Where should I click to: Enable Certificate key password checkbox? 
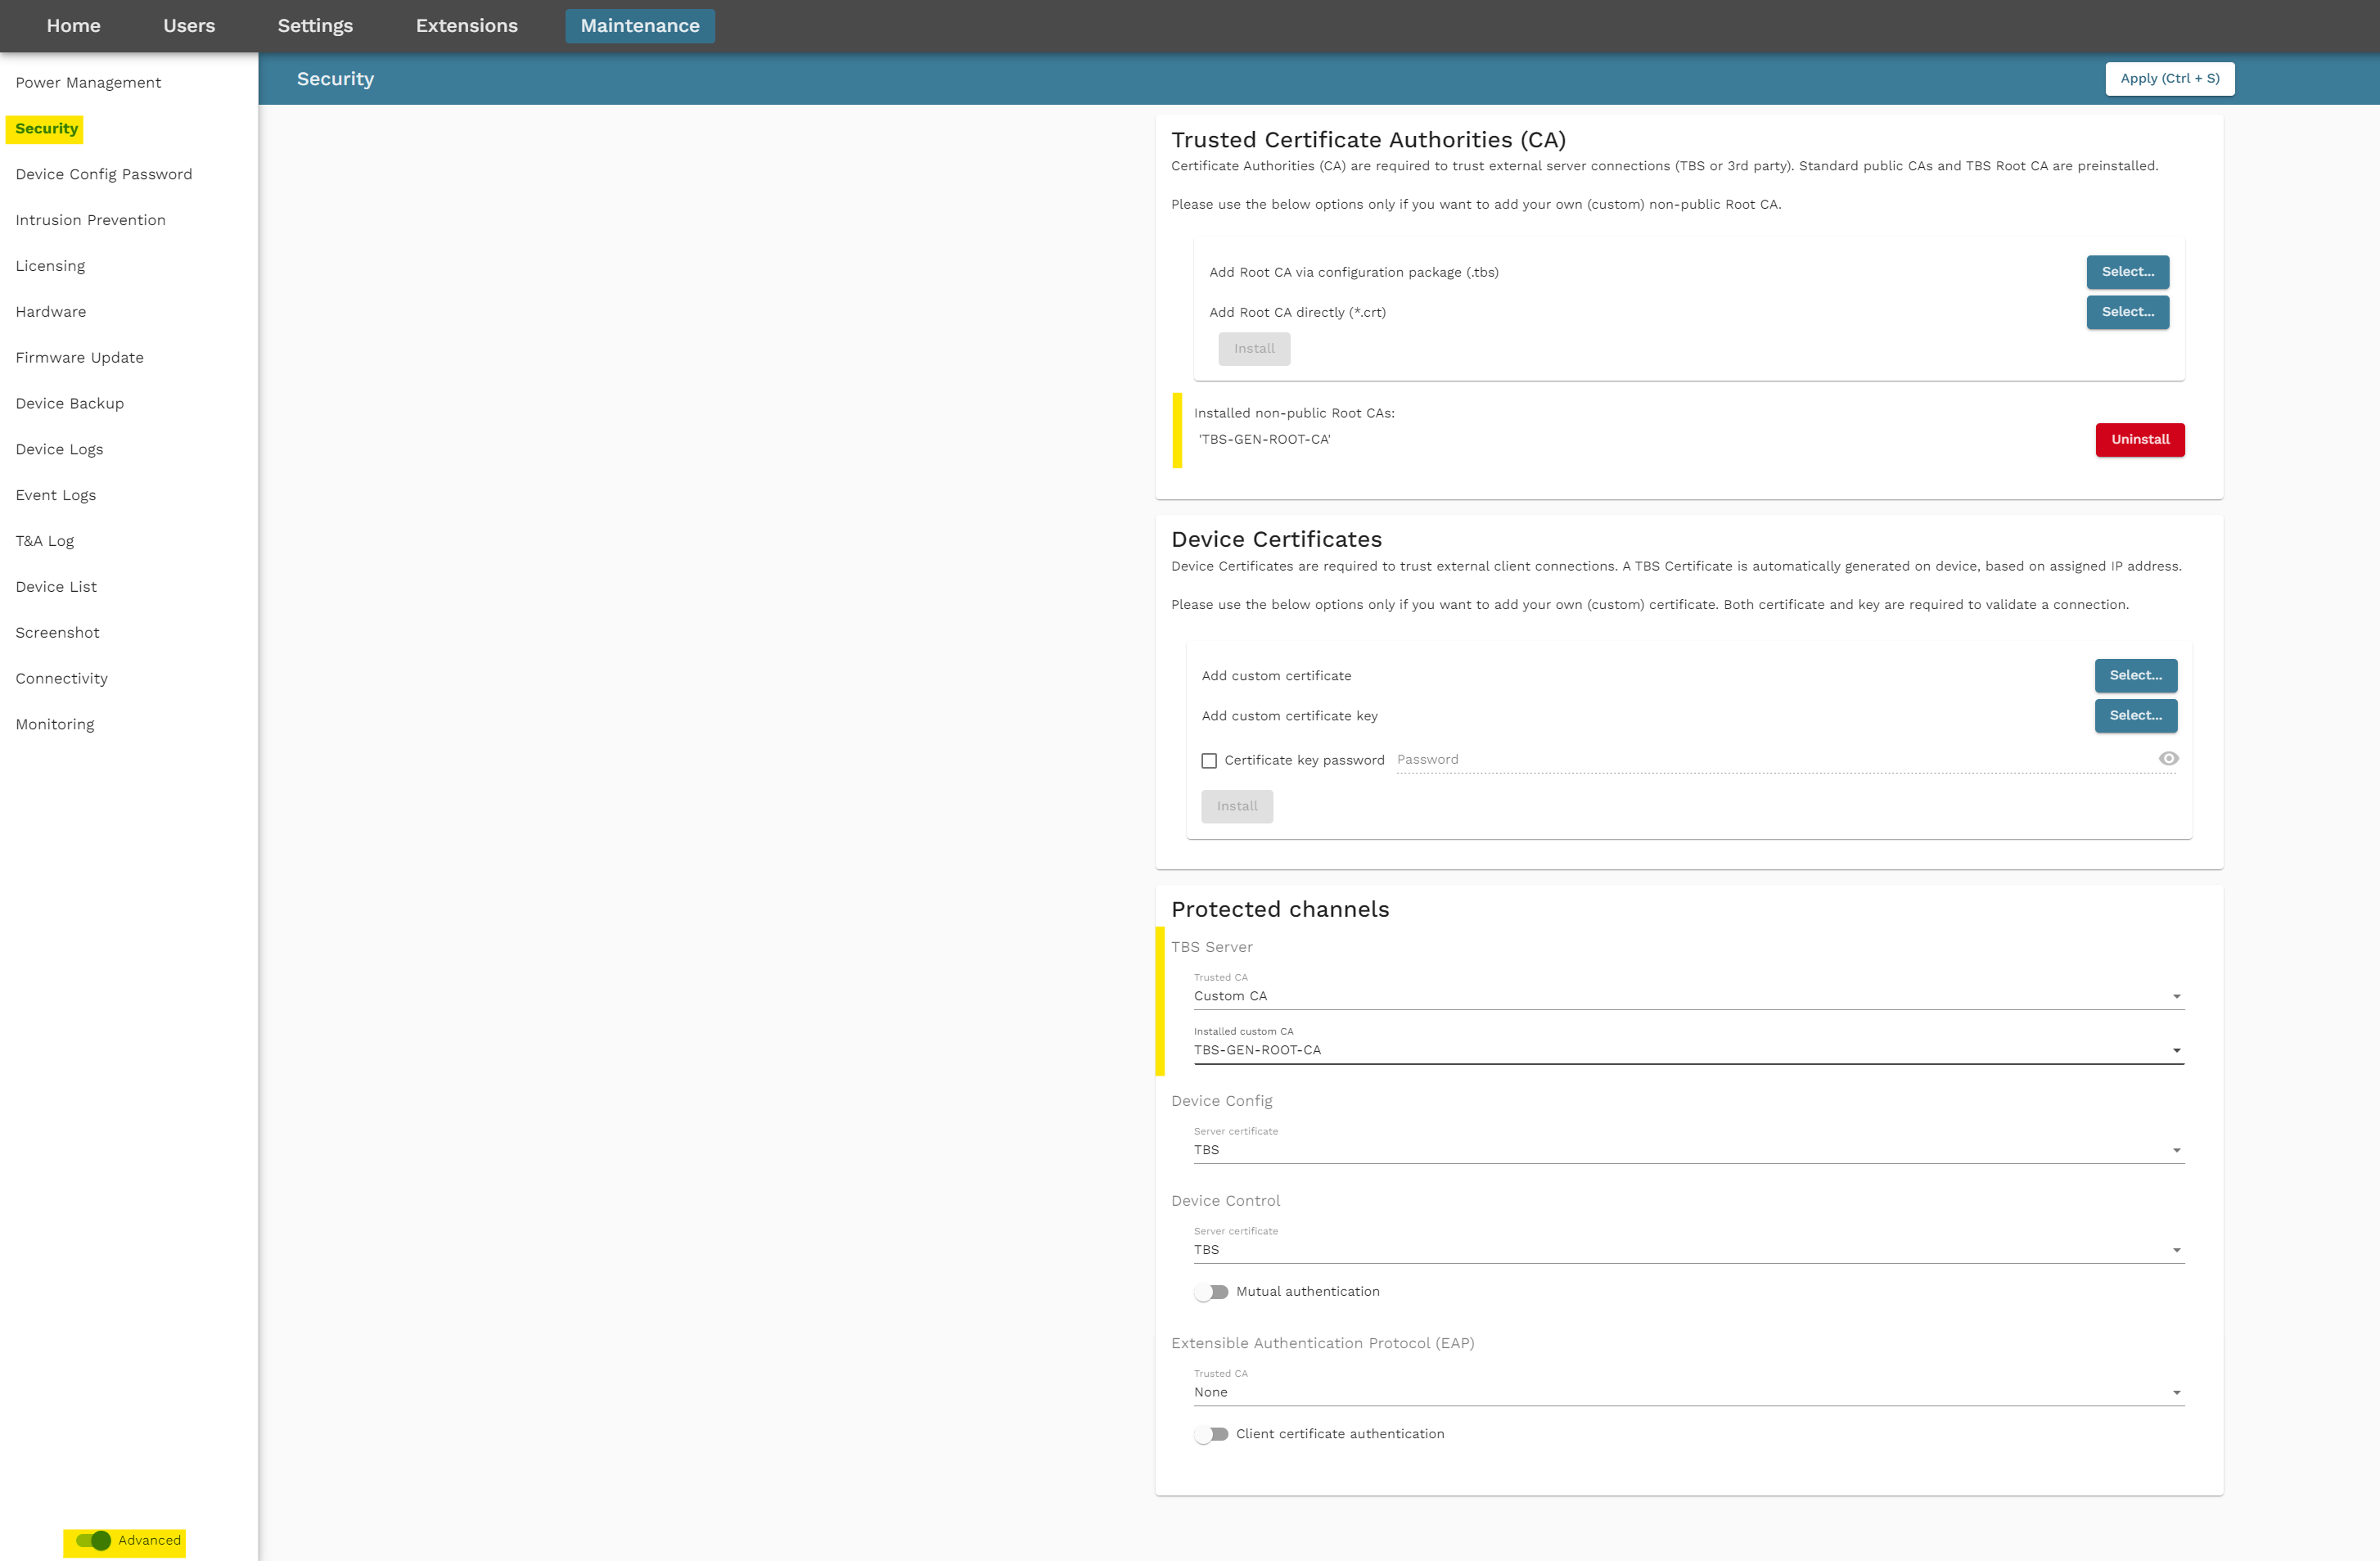click(x=1209, y=761)
